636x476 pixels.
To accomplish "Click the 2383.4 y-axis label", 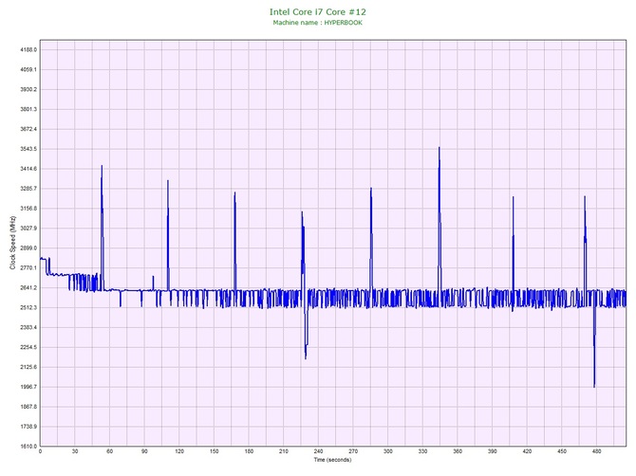I will coord(28,327).
